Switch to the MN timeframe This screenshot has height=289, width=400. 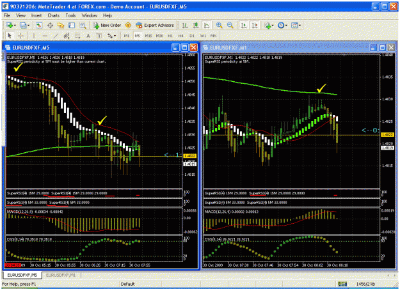pyautogui.click(x=214, y=36)
